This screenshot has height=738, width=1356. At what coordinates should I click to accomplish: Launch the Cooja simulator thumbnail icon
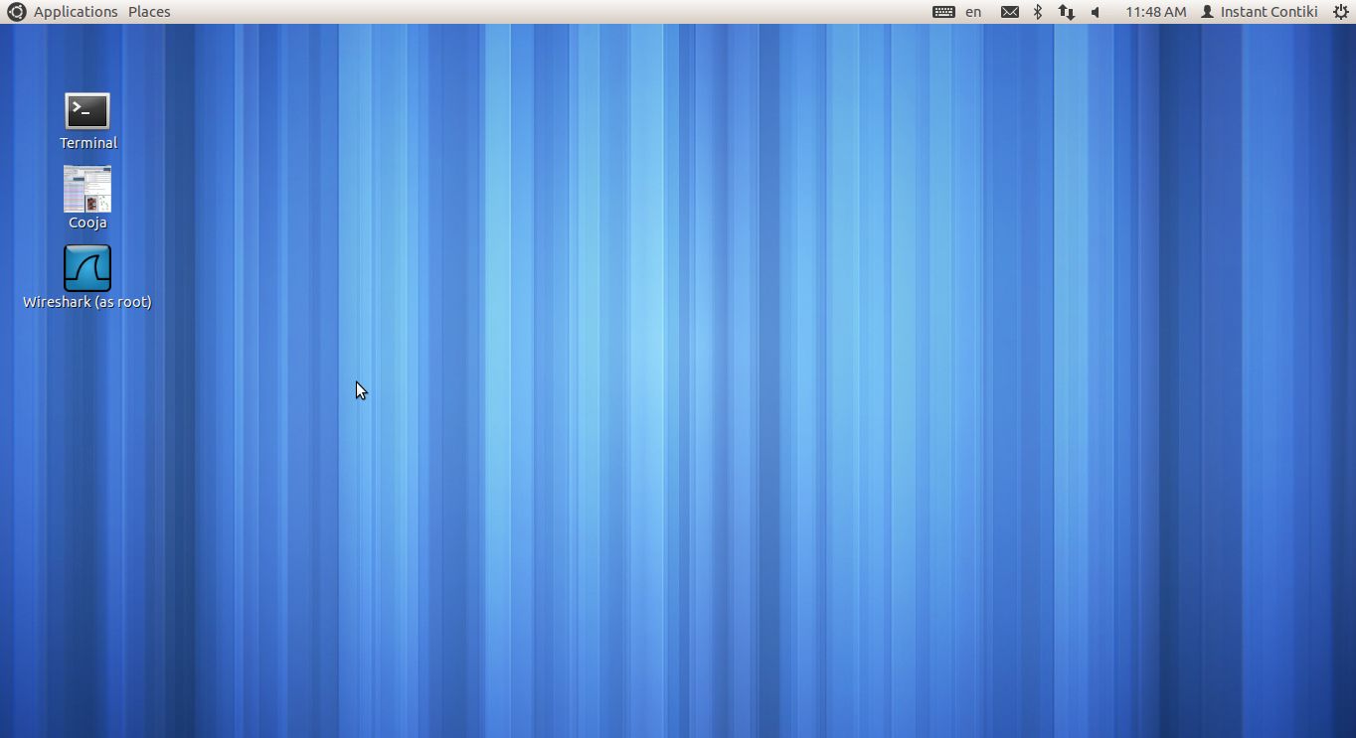[x=87, y=189]
